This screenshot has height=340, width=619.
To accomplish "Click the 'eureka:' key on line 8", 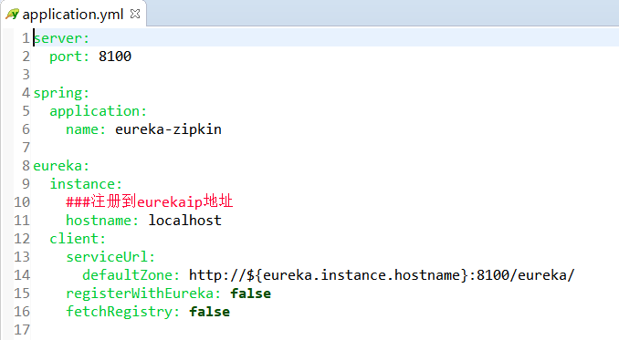I will [x=61, y=166].
